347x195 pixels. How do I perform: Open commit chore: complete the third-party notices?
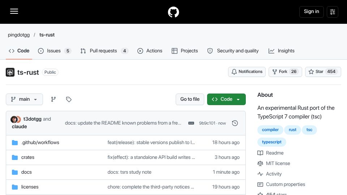click(151, 187)
